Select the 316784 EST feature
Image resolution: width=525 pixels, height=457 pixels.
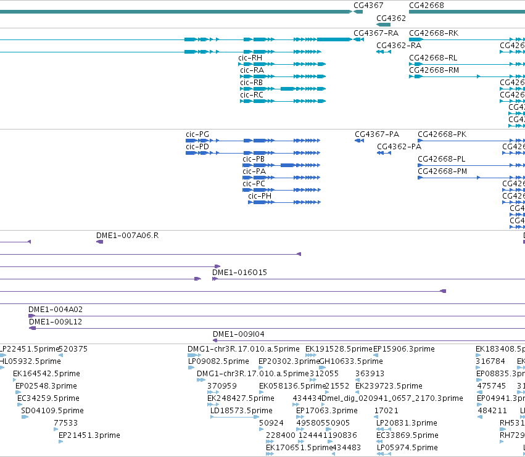(x=478, y=368)
